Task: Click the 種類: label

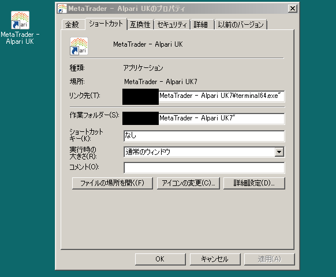Action: [x=77, y=68]
